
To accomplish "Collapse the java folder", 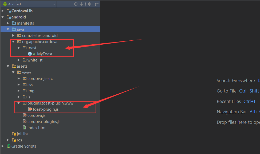I will pyautogui.click(x=8, y=29).
